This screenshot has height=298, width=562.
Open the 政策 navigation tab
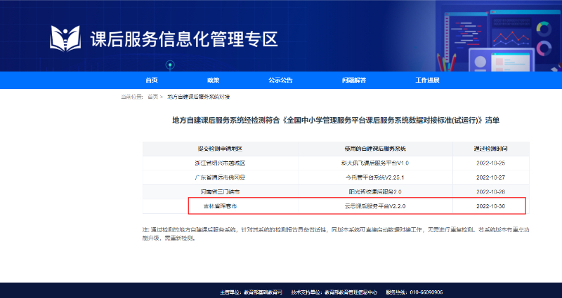click(213, 80)
